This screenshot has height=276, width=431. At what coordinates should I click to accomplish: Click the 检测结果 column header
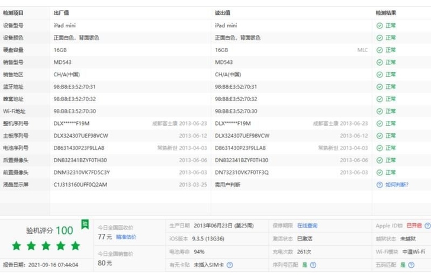[x=386, y=13]
